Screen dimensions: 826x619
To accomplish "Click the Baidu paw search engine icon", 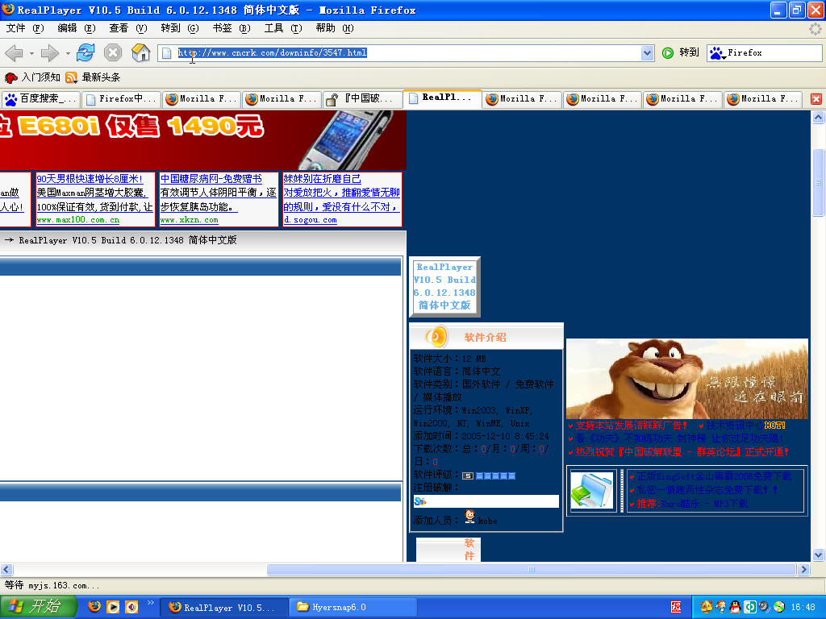I will click(x=716, y=52).
